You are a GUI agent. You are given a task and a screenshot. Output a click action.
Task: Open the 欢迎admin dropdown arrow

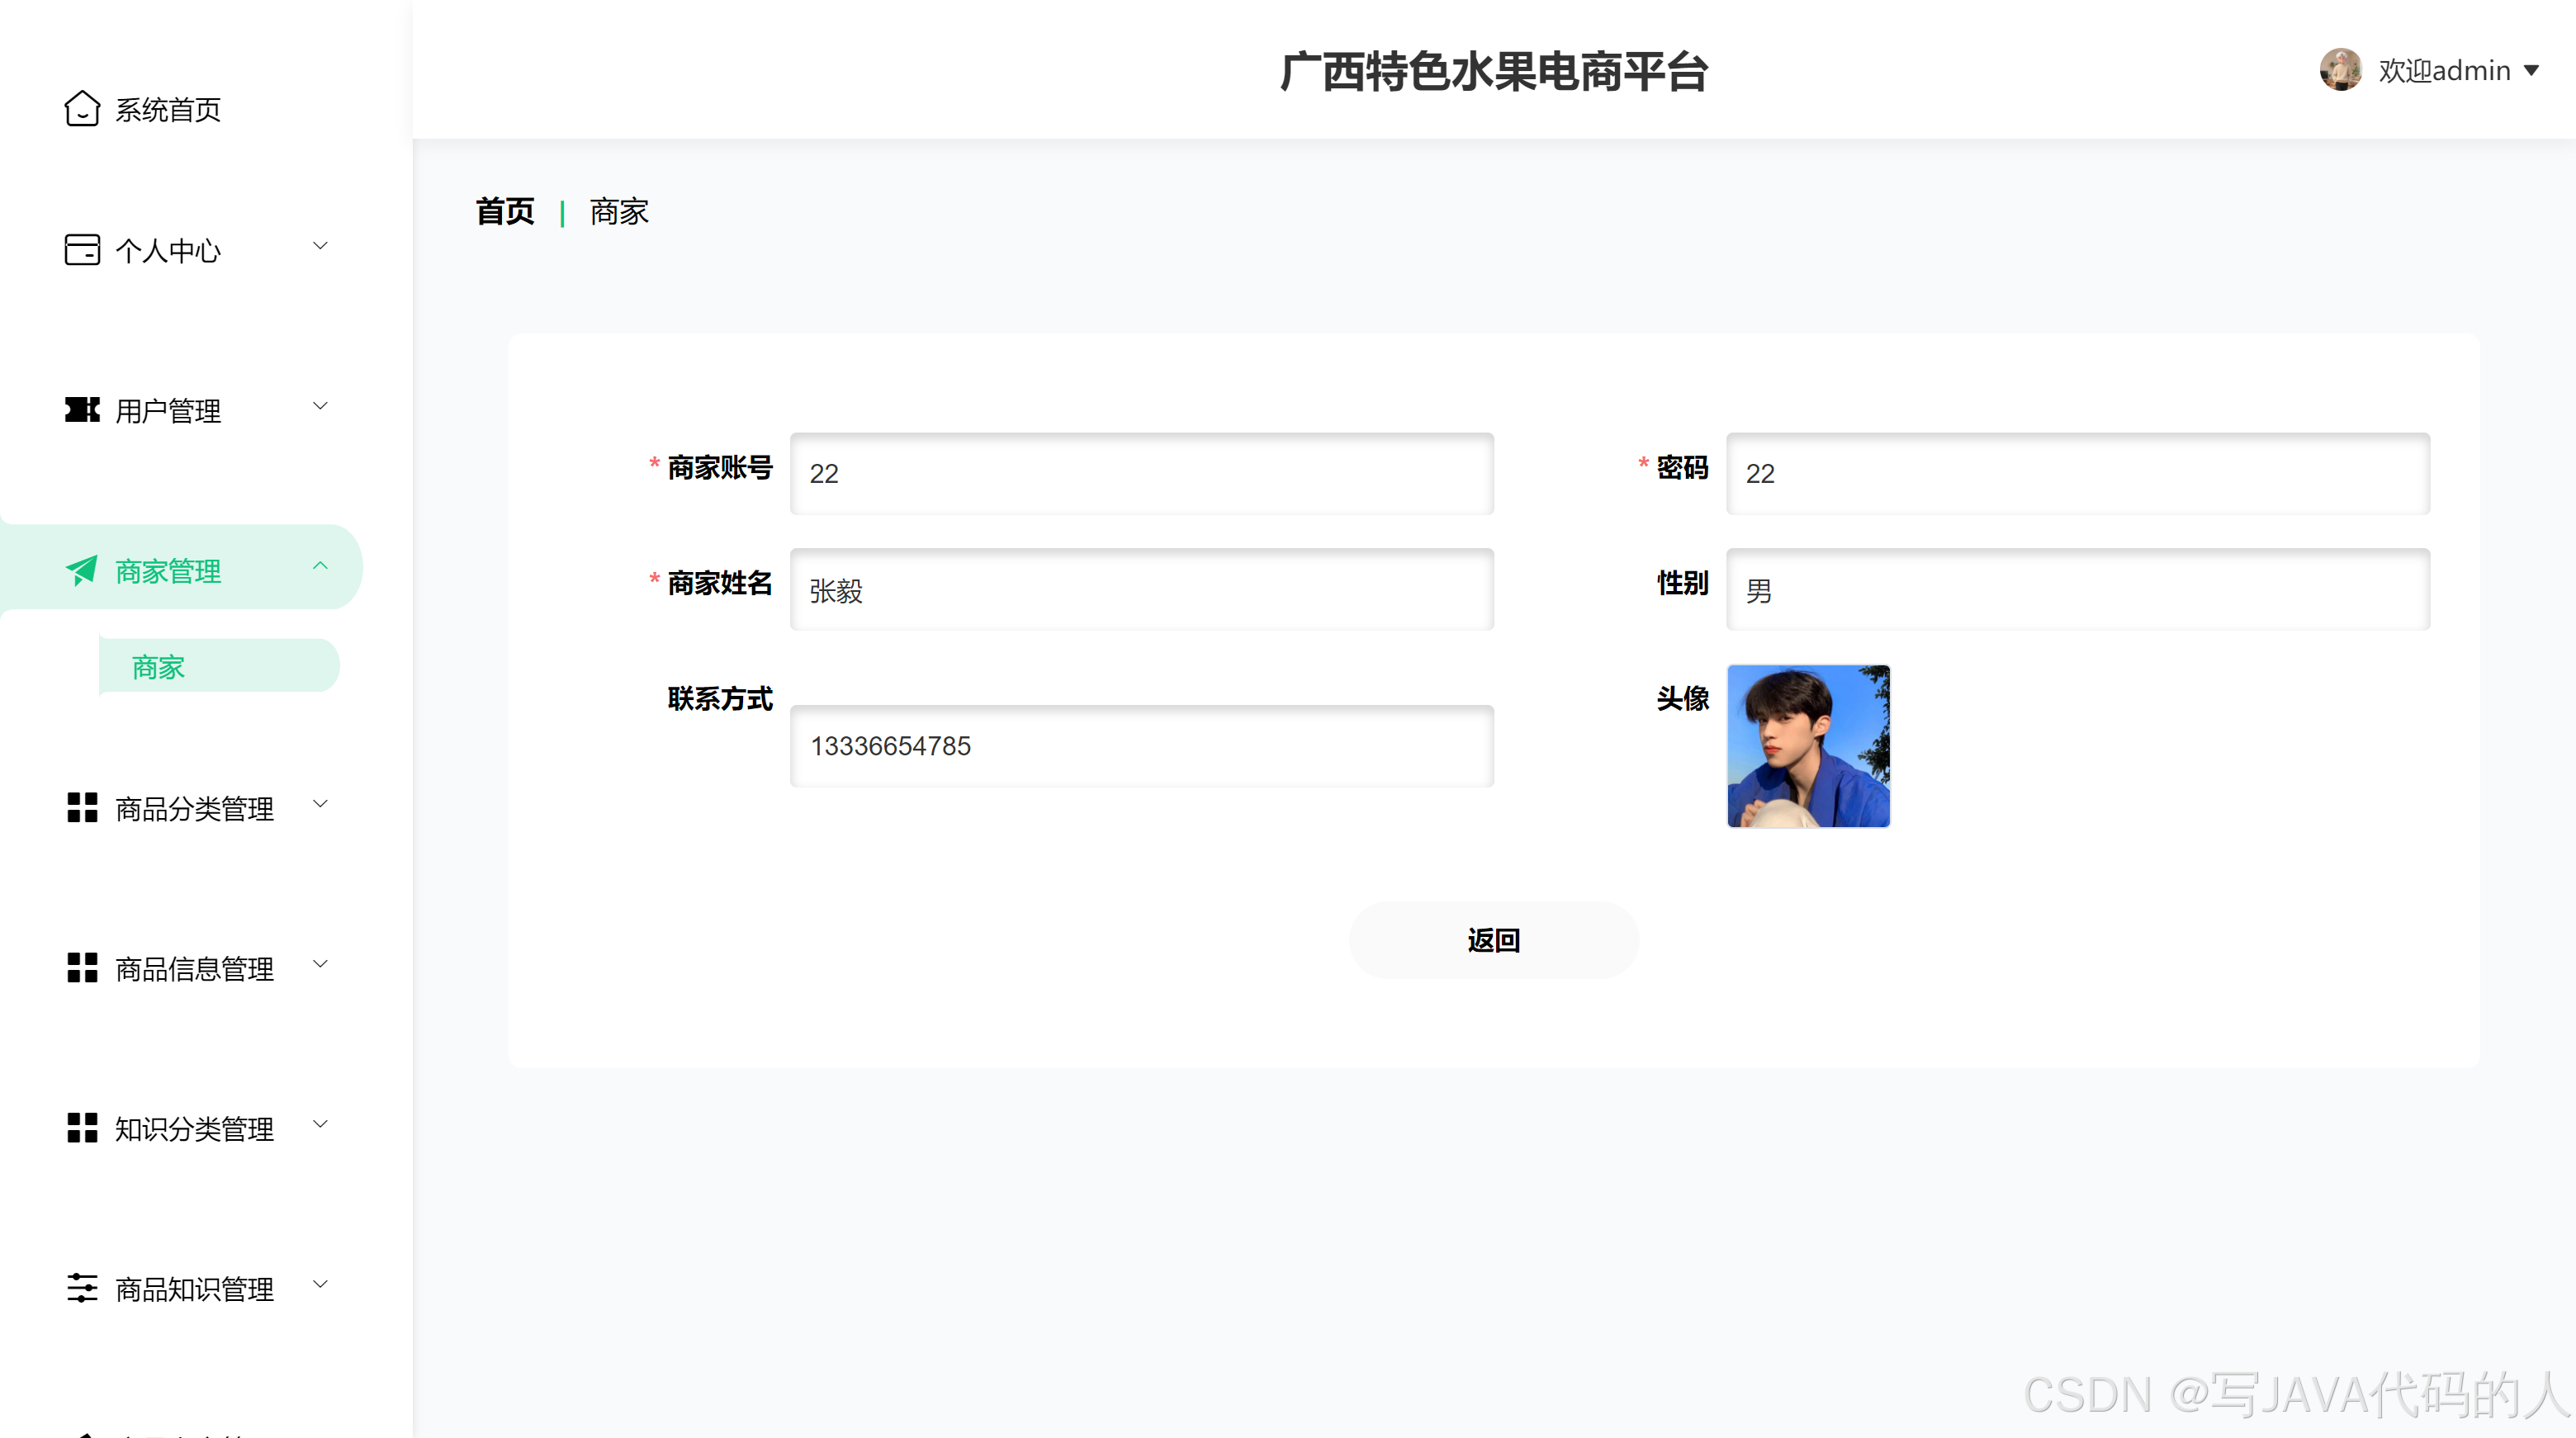click(2531, 71)
